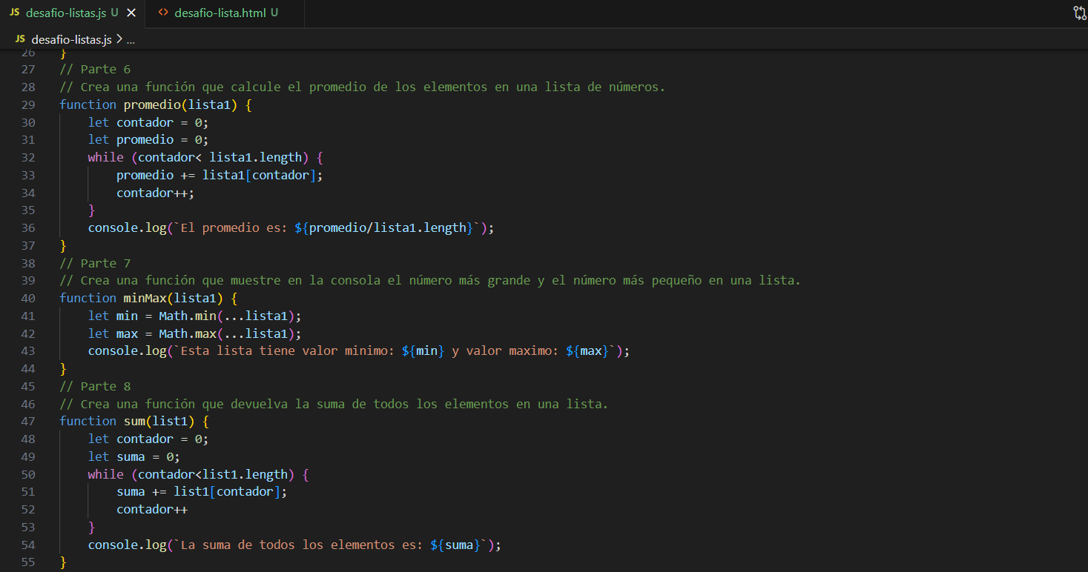Click the comment about 'calcule el promedio'

coord(363,87)
